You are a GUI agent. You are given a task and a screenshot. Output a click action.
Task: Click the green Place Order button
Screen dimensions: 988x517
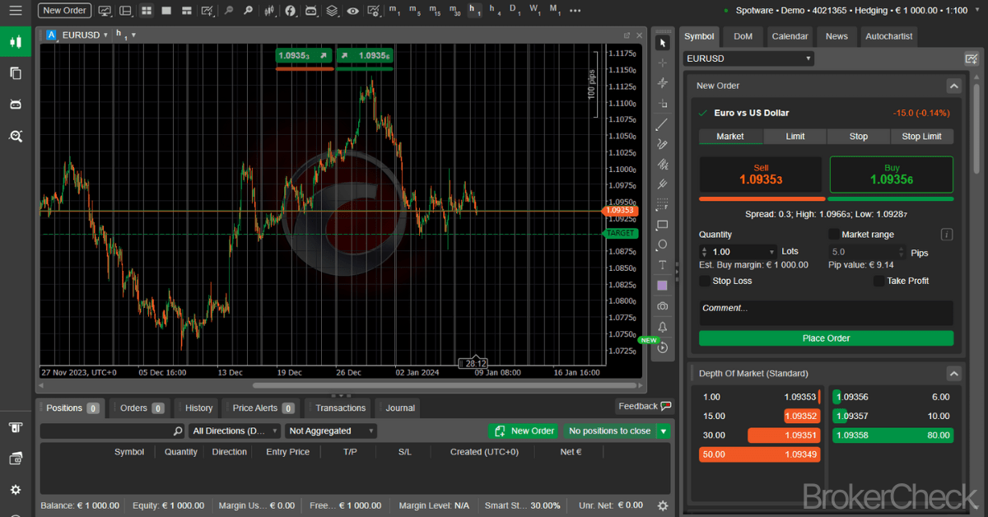pyautogui.click(x=826, y=338)
